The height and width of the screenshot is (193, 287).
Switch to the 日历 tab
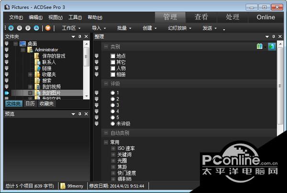tap(30, 103)
